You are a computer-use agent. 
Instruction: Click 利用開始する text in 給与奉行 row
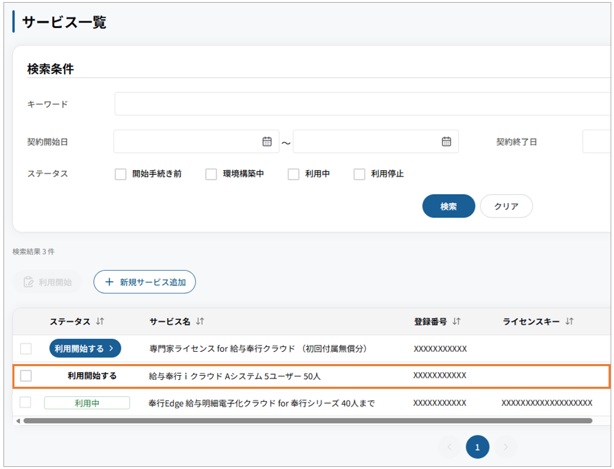[x=92, y=376]
